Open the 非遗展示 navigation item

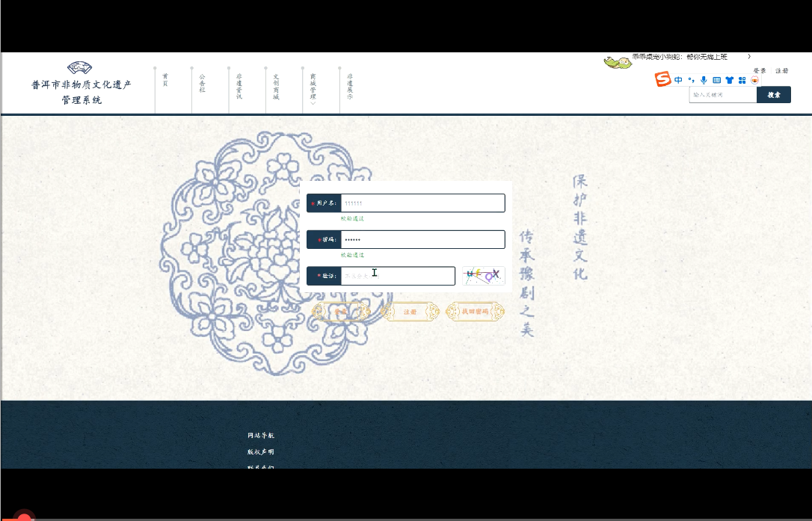pyautogui.click(x=350, y=86)
